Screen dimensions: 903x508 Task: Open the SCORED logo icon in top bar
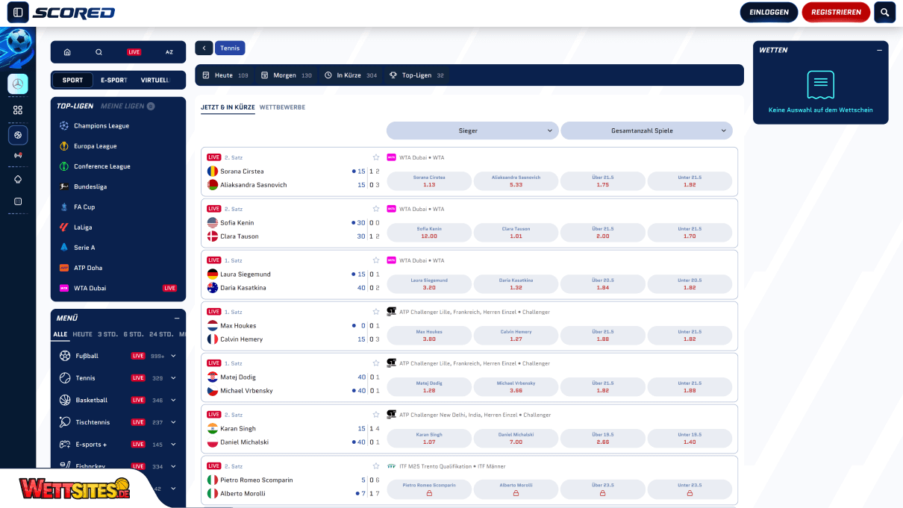coord(16,12)
